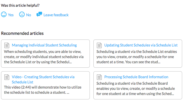Open Video - Creating Student Schedules article link
Screen dimensions: 185x102
click(x=43, y=80)
